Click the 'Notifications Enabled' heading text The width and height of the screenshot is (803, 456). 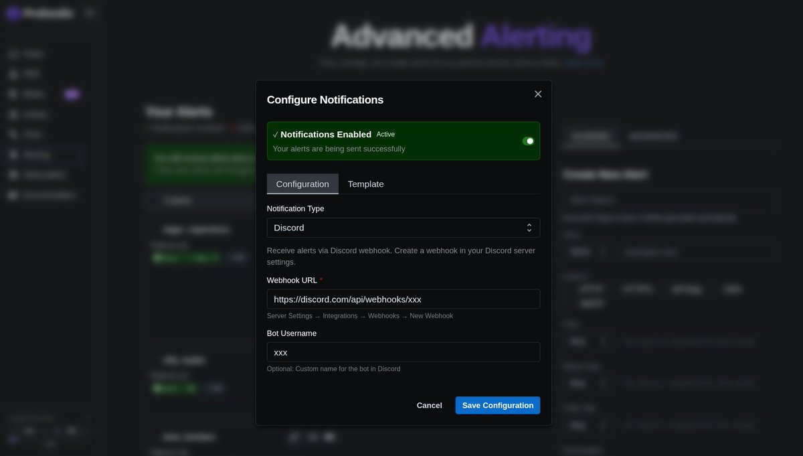coord(326,135)
